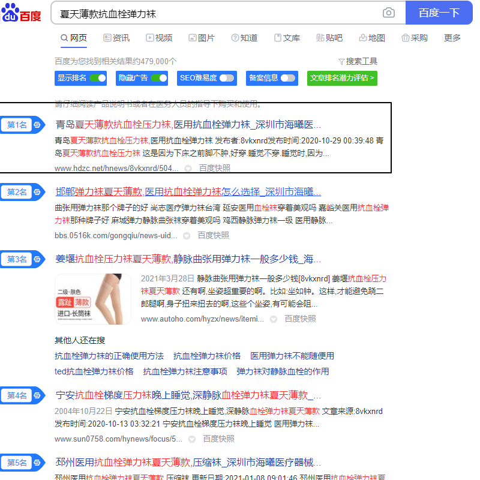
Task: Expand dropdown arrow next to bbs.0516k.com URL
Action: tap(187, 236)
